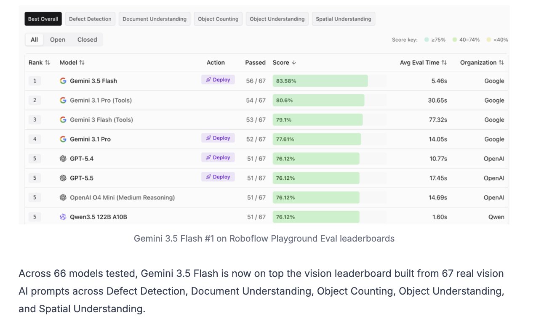Click the Qwen logo beside Qwen3.5 122B A10B
This screenshot has height=327, width=552.
(63, 217)
